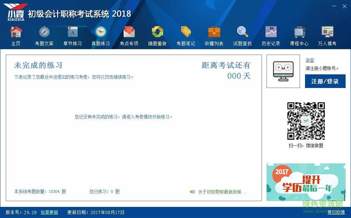Open 真题练习 past exam practice
The width and height of the screenshot is (351, 218).
[101, 35]
